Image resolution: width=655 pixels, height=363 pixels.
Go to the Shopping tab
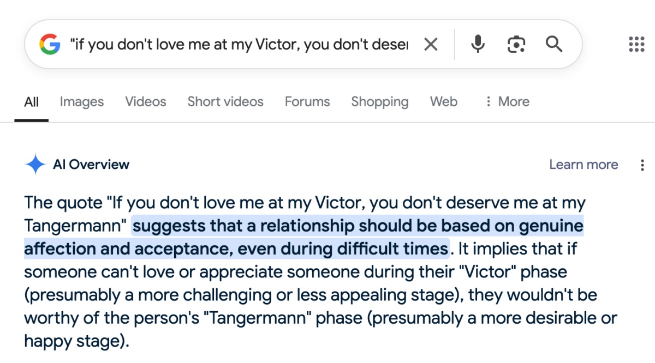coord(379,102)
